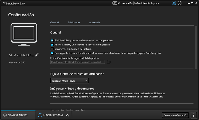Click the BlackBerry Link logo
Image resolution: width=199 pixels, height=120 pixels.
coord(14,3)
